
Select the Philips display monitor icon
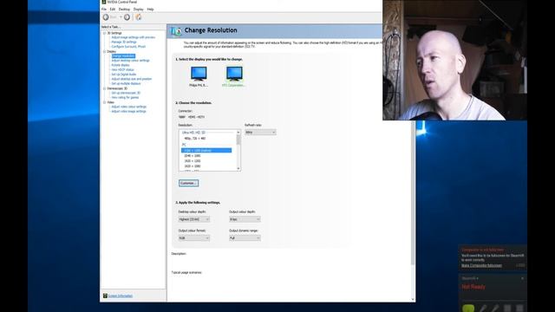pos(199,74)
